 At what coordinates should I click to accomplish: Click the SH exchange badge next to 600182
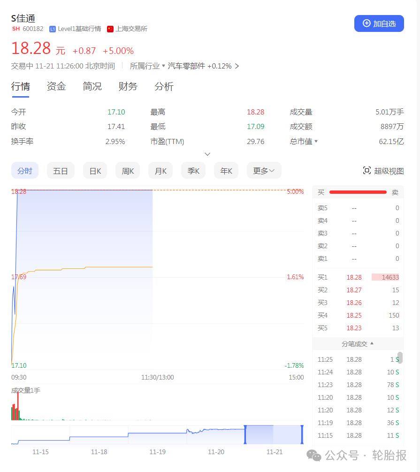[x=15, y=29]
